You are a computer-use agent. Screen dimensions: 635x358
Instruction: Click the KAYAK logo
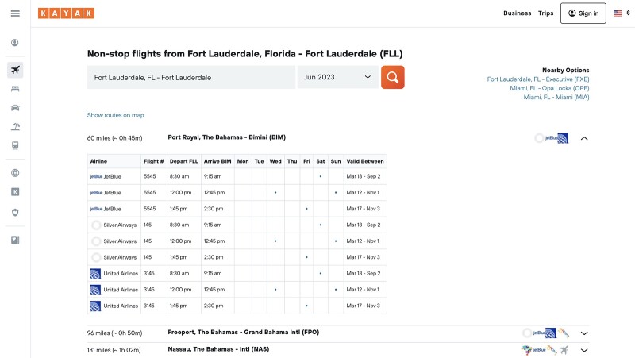66,13
